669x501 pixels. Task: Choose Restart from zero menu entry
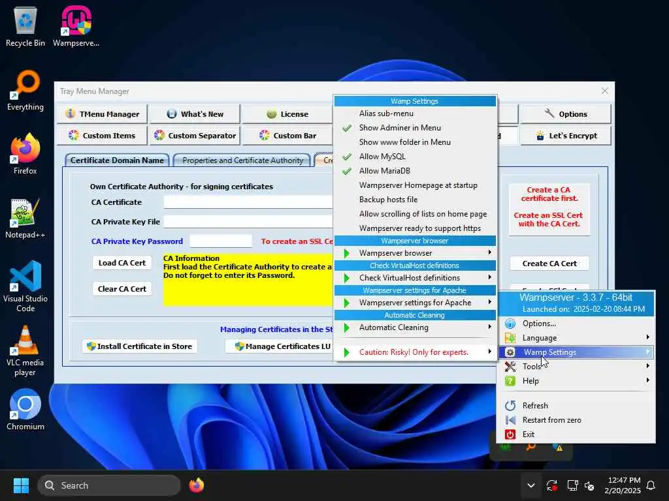[577, 420]
